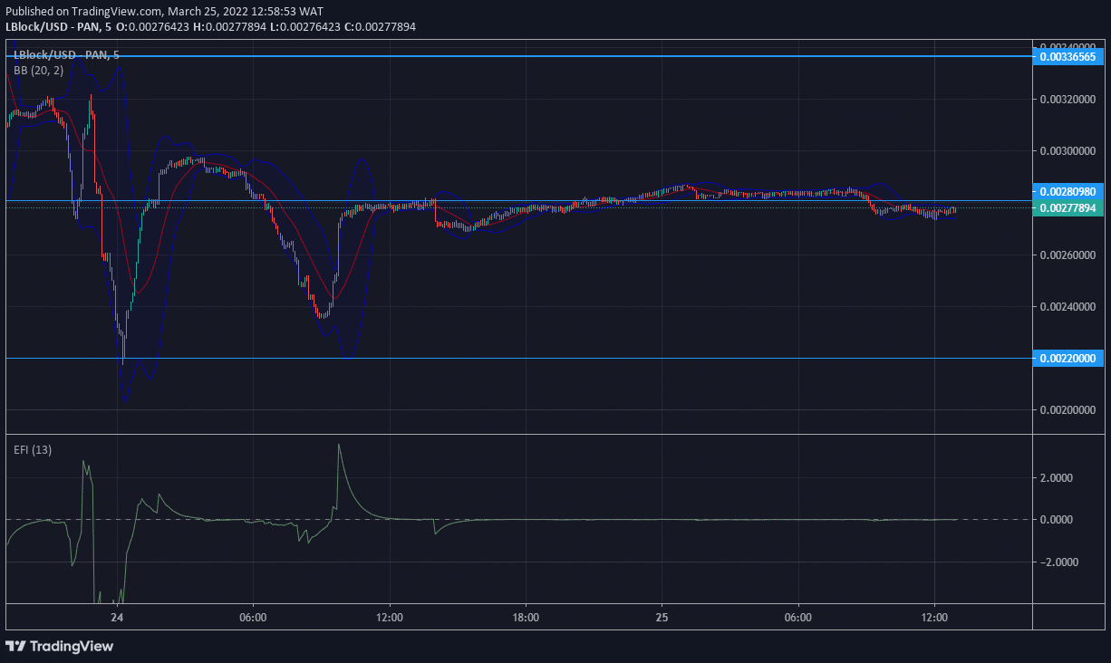Click the 24 date label on time axis
Image resolution: width=1111 pixels, height=663 pixels.
pyautogui.click(x=117, y=618)
